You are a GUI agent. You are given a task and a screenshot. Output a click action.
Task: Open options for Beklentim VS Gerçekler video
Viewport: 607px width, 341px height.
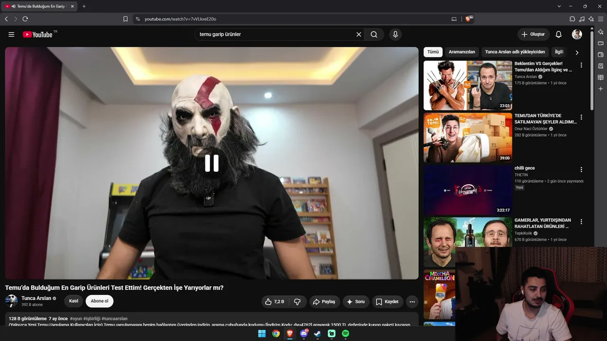(581, 65)
